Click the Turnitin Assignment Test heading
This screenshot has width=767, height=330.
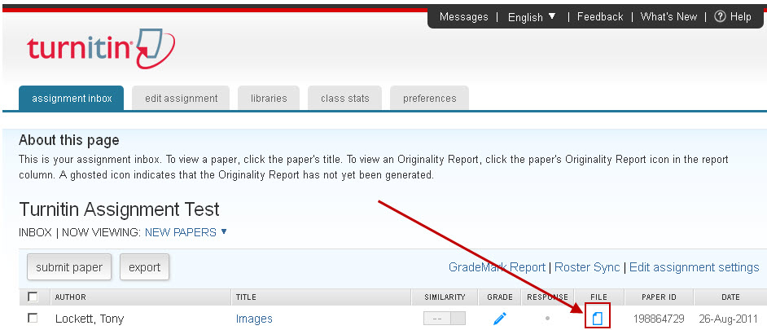pyautogui.click(x=119, y=209)
